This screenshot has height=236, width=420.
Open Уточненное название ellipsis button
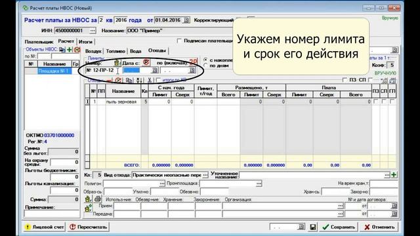pos(387,175)
